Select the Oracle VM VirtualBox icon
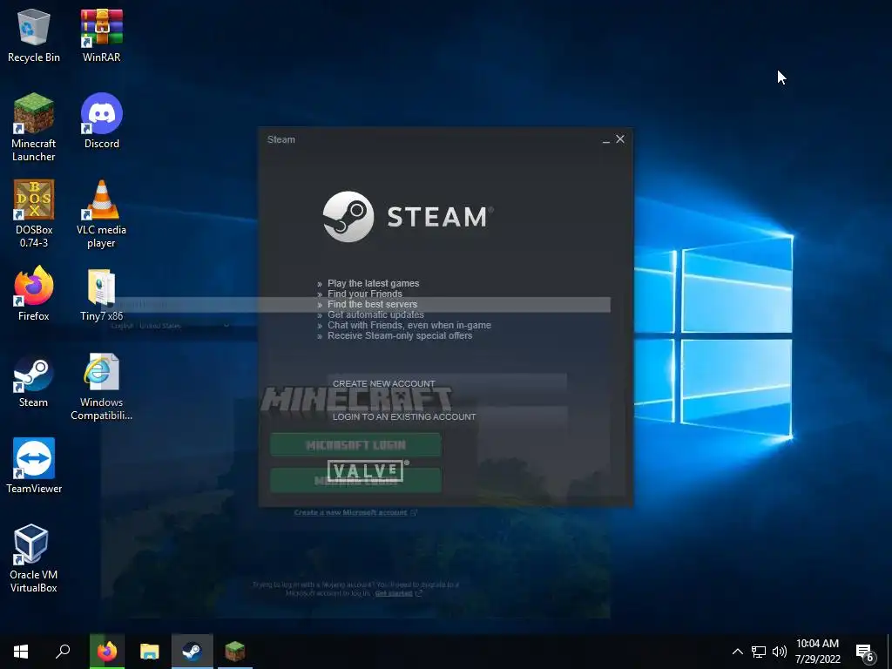This screenshot has height=669, width=892. pyautogui.click(x=34, y=558)
